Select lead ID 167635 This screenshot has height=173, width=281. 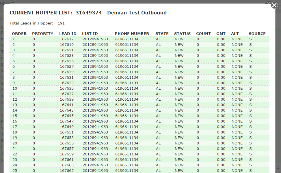pos(67,89)
